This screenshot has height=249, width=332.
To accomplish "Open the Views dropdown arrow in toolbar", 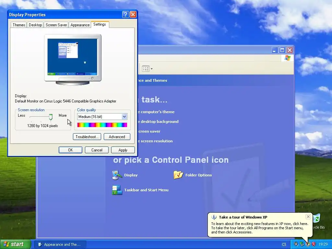I will (x=152, y=69).
